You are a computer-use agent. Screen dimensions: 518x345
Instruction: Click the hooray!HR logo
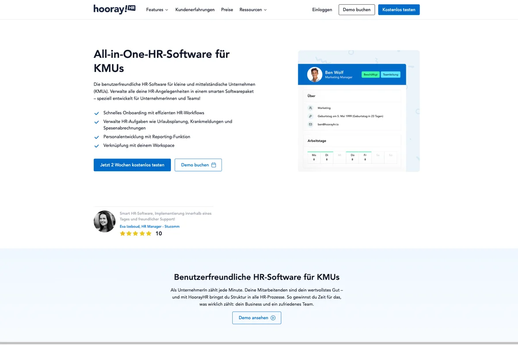point(114,9)
